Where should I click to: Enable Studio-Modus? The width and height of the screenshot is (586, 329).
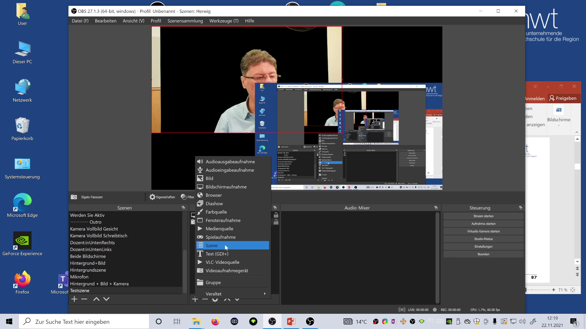(483, 239)
